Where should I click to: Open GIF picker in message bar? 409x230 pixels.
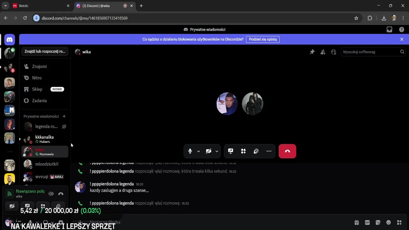tap(367, 222)
